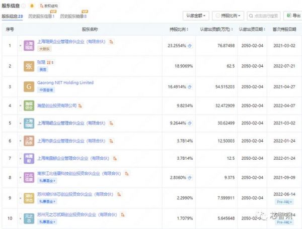The image size is (302, 229).
Task: Click the 18.9069% shareholding detail icon
Action: pyautogui.click(x=189, y=66)
